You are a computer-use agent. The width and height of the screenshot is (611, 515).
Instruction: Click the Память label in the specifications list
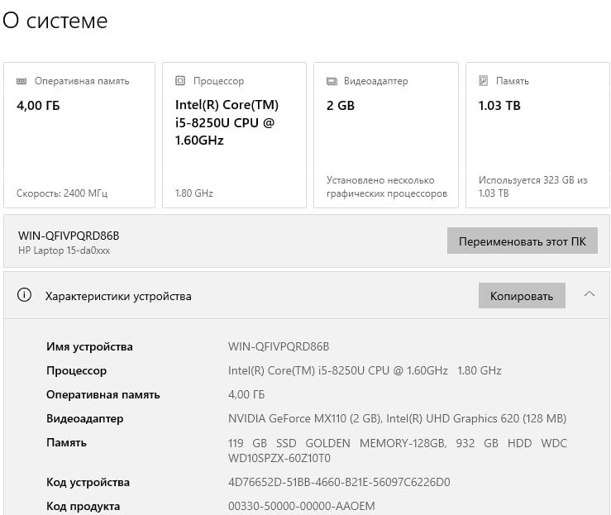click(66, 442)
